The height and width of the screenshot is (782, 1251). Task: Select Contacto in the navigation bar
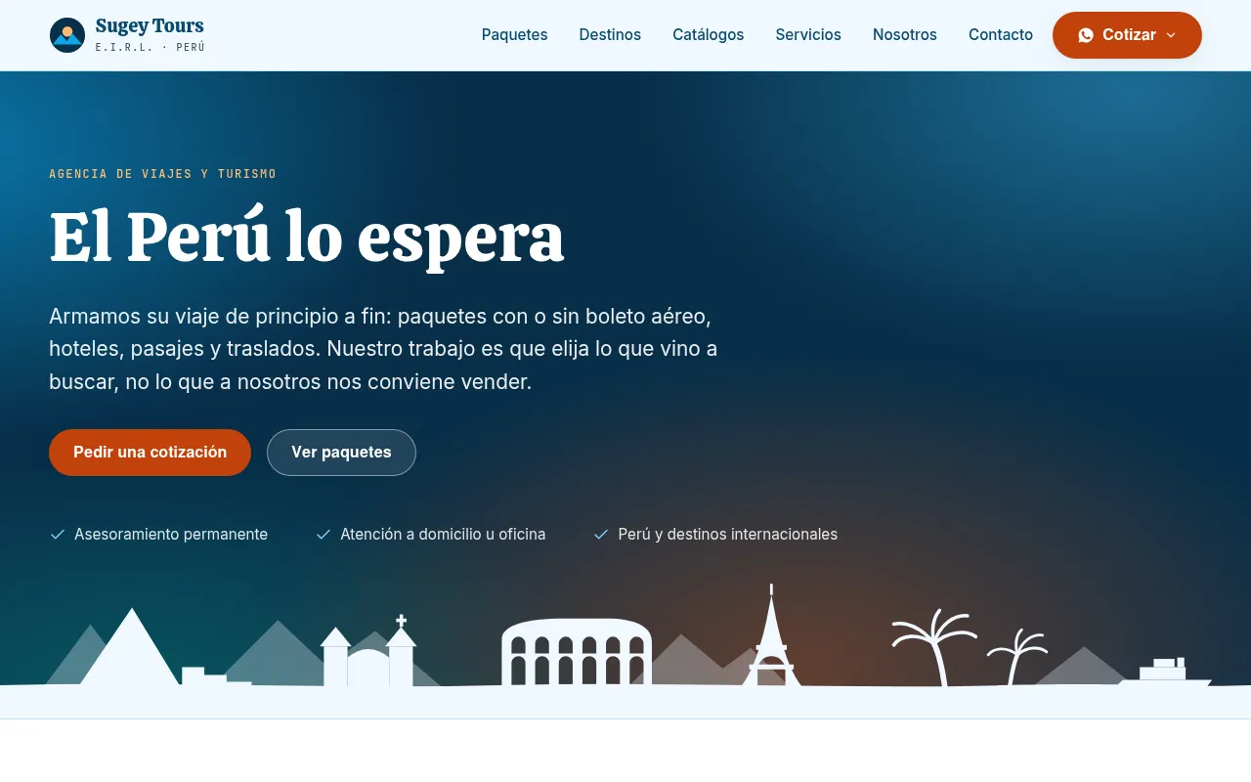1001,35
